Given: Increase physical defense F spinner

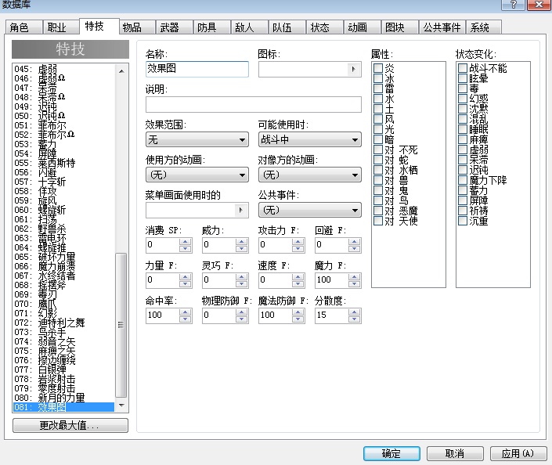Looking at the screenshot, I should click(x=241, y=312).
